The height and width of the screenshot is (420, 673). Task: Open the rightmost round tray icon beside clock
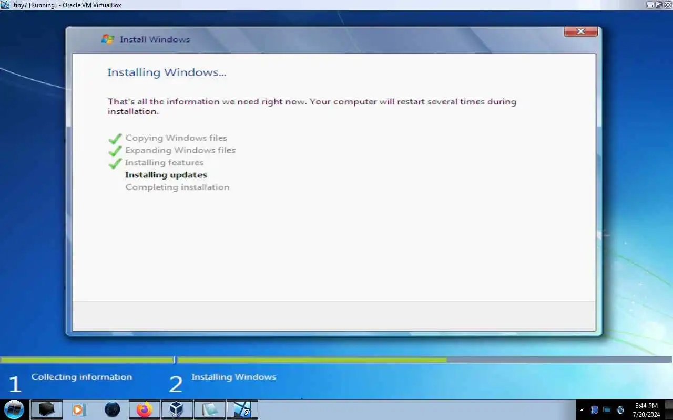tap(620, 409)
